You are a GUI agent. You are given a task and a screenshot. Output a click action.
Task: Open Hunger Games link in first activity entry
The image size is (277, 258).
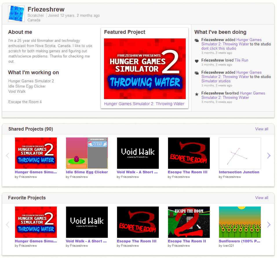(232, 42)
